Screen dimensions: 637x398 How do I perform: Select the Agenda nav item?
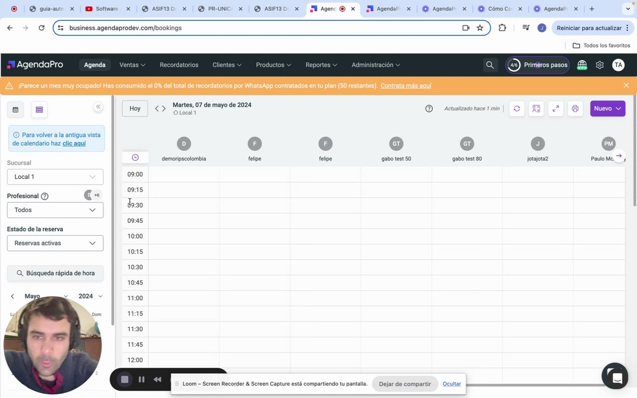pyautogui.click(x=95, y=65)
